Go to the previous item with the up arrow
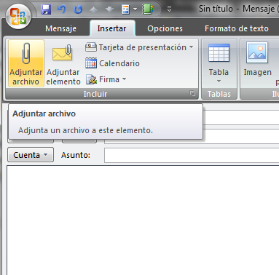Screen dimensions: 279x275 [x=93, y=9]
